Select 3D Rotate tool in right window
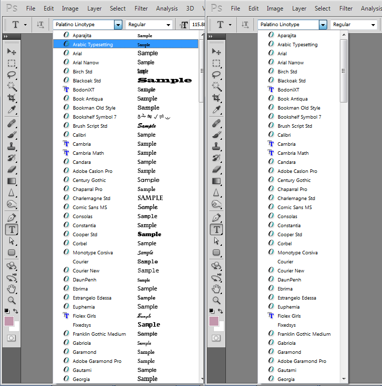The image size is (382, 386). (216, 266)
